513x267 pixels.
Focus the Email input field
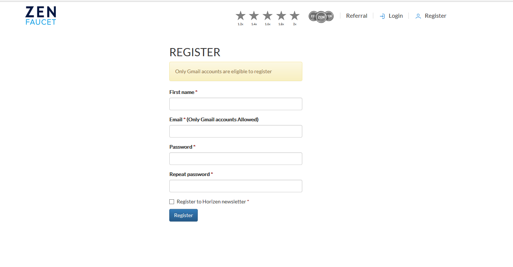pos(236,131)
